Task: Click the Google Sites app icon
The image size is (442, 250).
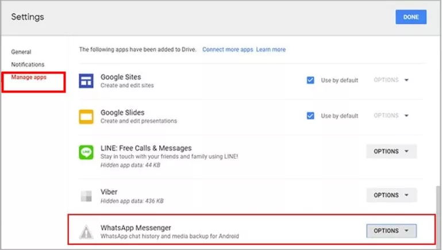Action: click(x=86, y=81)
